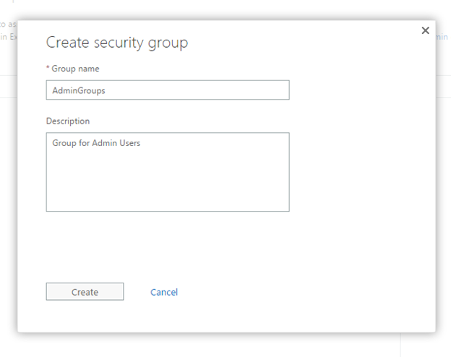Click the "Description" field label
Screen dimensions: 451x357
[x=68, y=121]
